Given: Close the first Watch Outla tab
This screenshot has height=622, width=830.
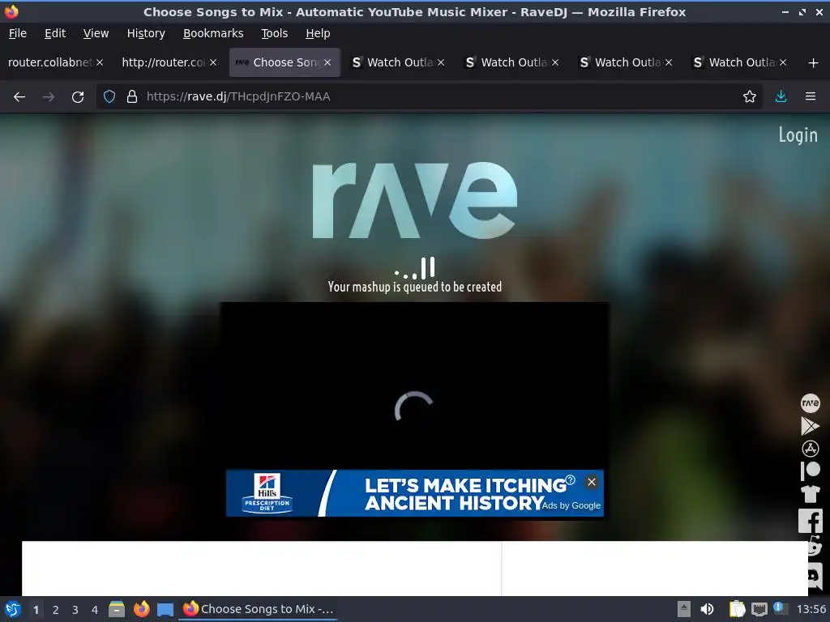Looking at the screenshot, I should tap(441, 62).
